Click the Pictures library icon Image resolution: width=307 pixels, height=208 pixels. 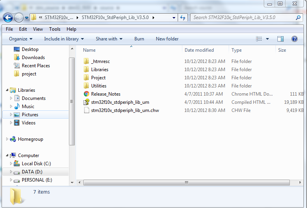17,115
